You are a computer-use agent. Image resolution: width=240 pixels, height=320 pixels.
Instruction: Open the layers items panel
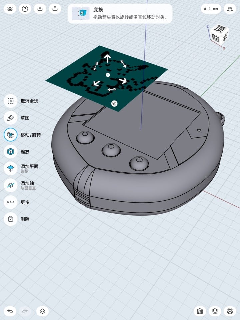(x=42, y=311)
